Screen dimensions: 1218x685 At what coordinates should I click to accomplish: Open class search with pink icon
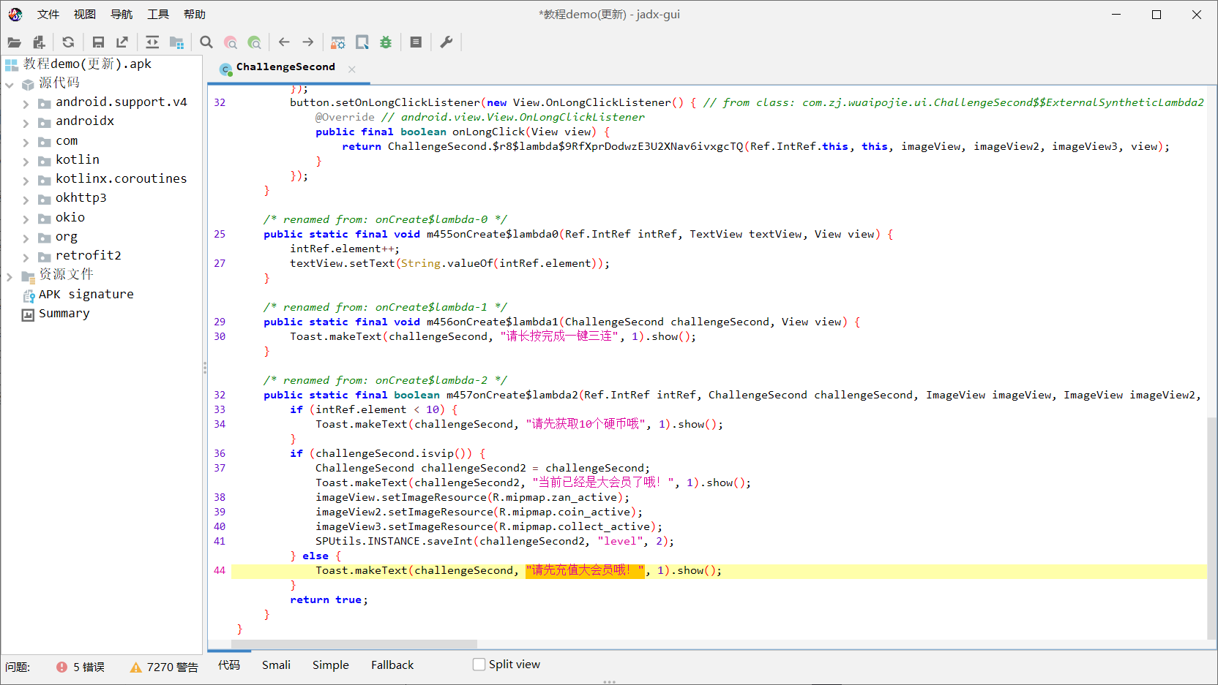coord(231,42)
